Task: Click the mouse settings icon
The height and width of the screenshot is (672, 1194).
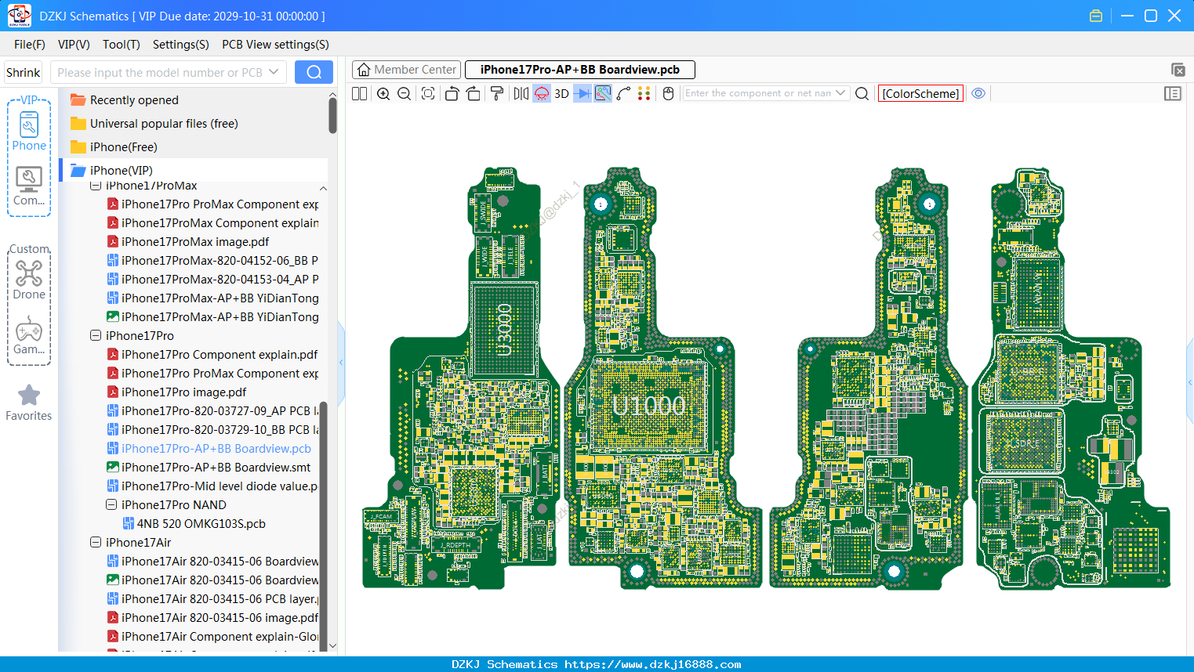Action: (669, 93)
